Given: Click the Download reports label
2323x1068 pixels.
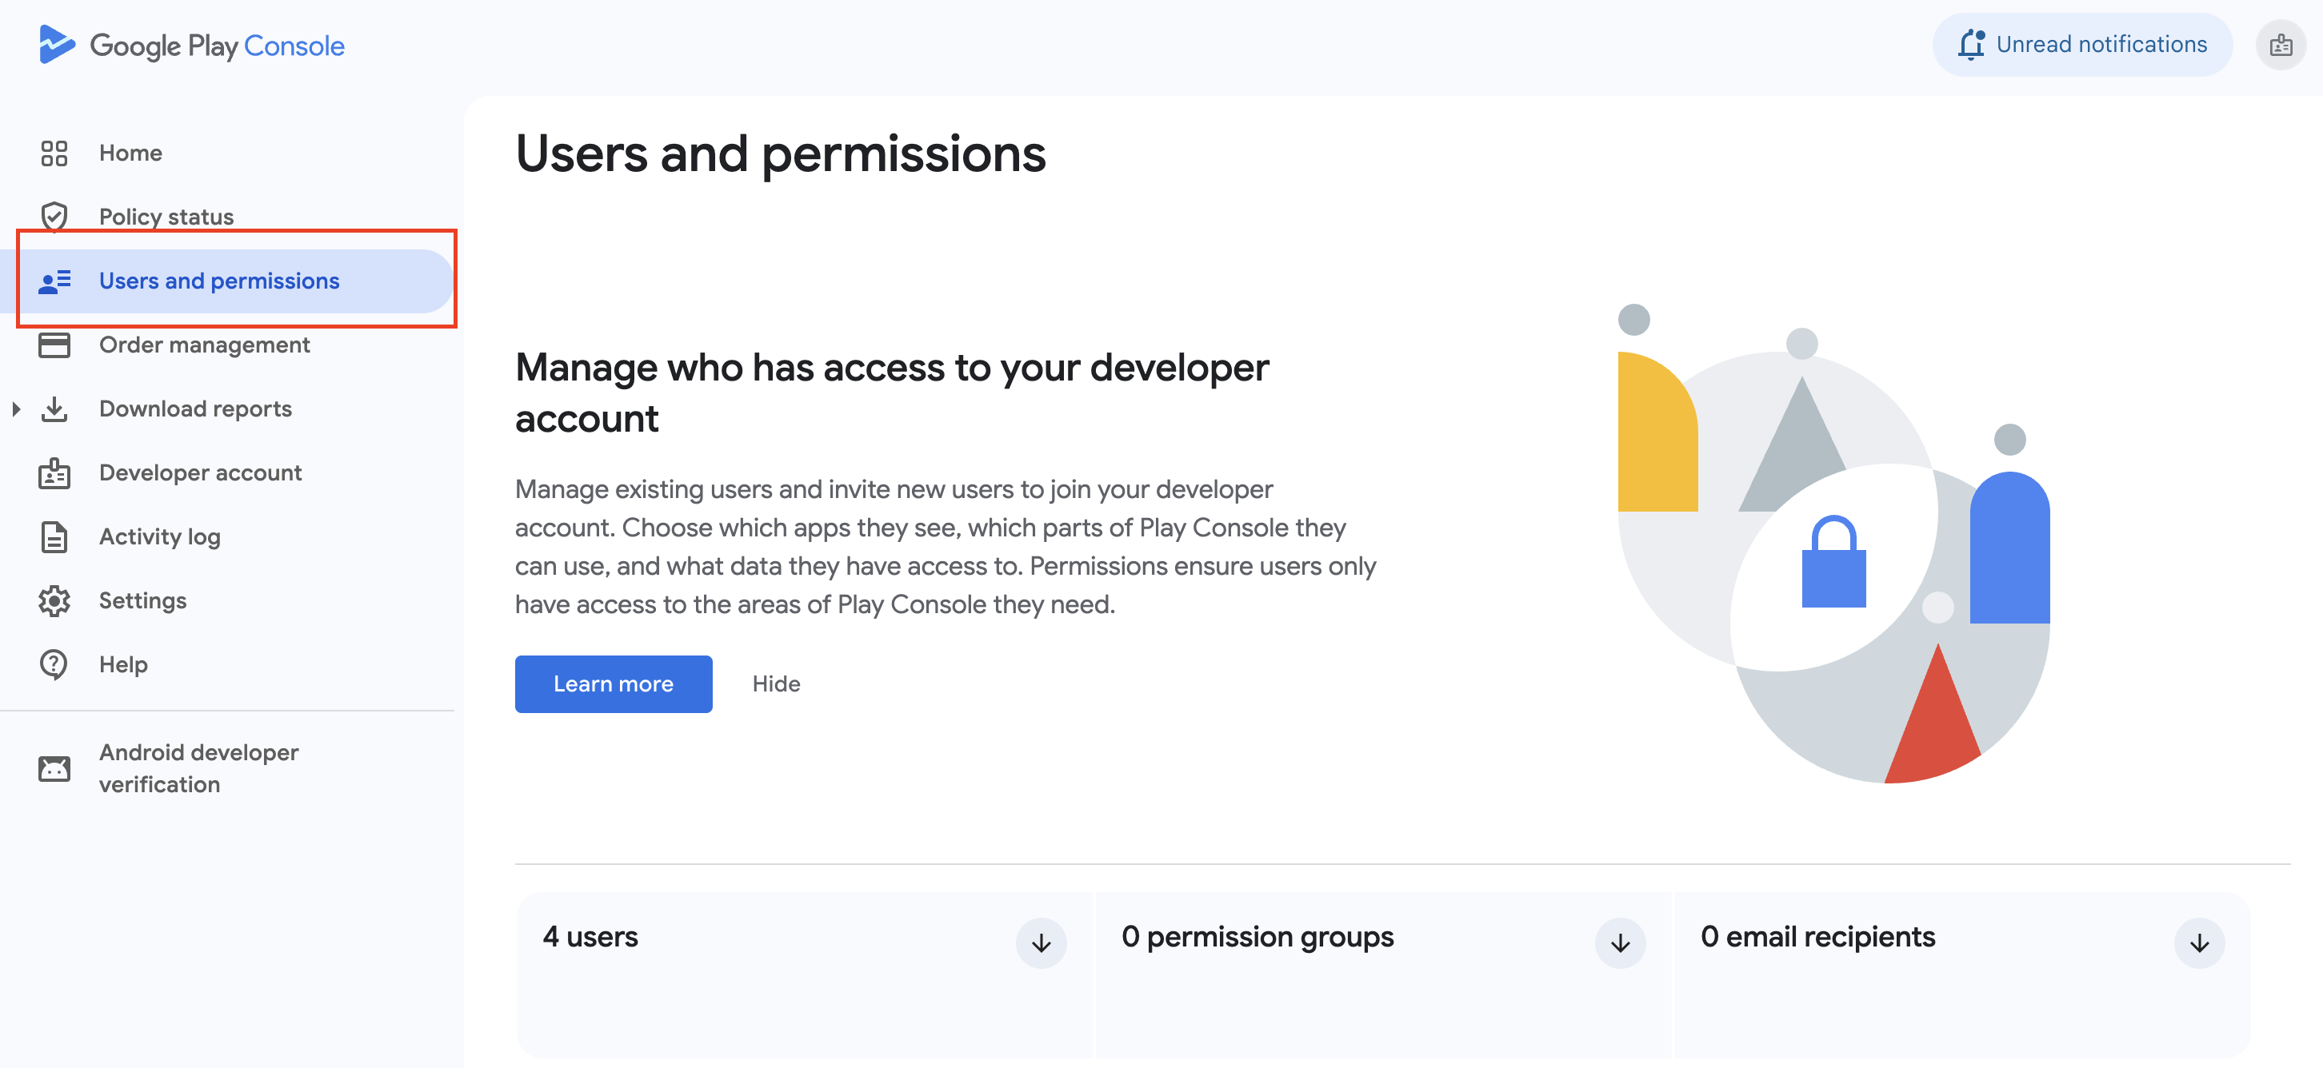Looking at the screenshot, I should [x=196, y=409].
